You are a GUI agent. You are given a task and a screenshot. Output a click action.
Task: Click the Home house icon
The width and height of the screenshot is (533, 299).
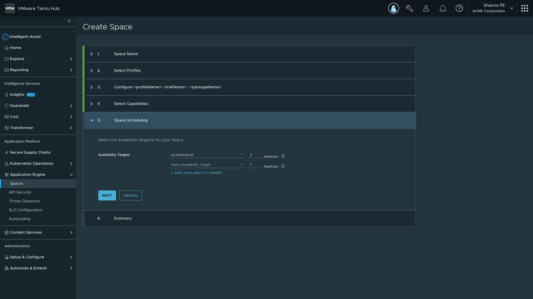7,48
